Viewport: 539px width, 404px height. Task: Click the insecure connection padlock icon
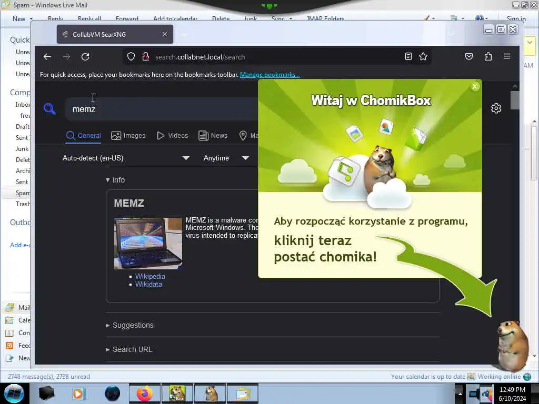click(x=146, y=57)
